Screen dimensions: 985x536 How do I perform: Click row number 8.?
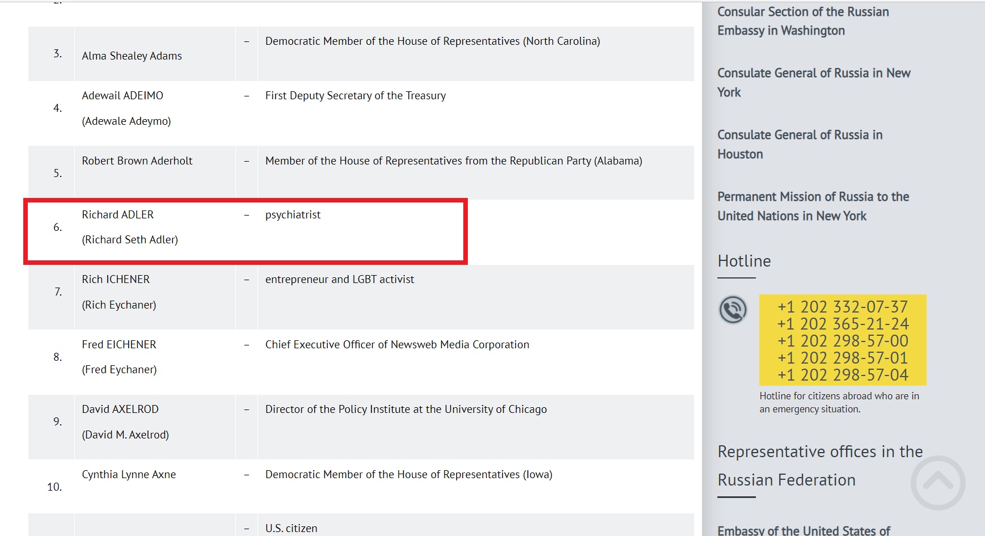point(58,357)
